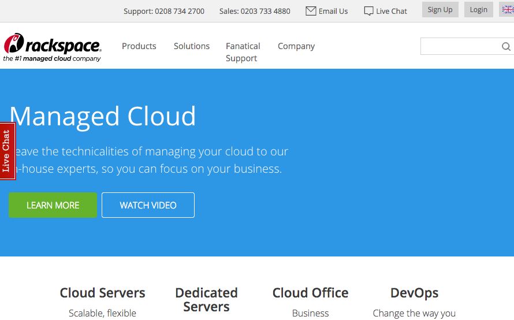This screenshot has height=320, width=514.
Task: Click the Sales phone number 0203 733 4880
Action: tap(266, 11)
